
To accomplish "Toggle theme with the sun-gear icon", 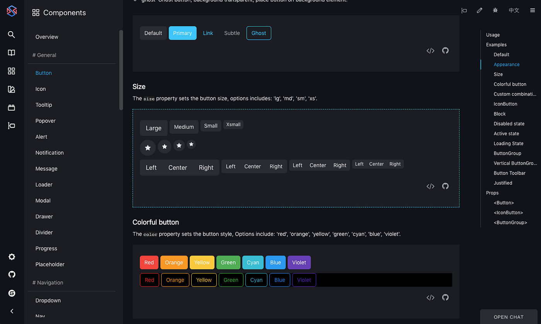I will point(12,257).
